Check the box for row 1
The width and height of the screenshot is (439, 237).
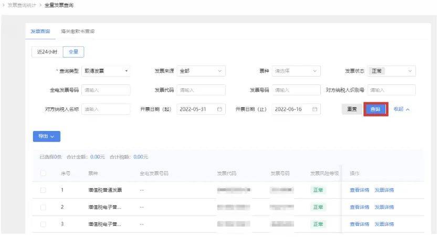[x=43, y=190]
